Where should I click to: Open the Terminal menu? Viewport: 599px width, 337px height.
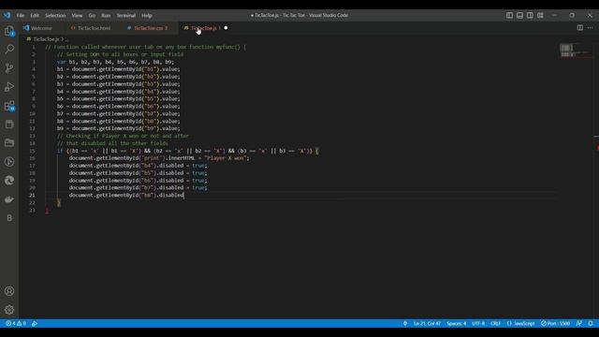pos(126,16)
